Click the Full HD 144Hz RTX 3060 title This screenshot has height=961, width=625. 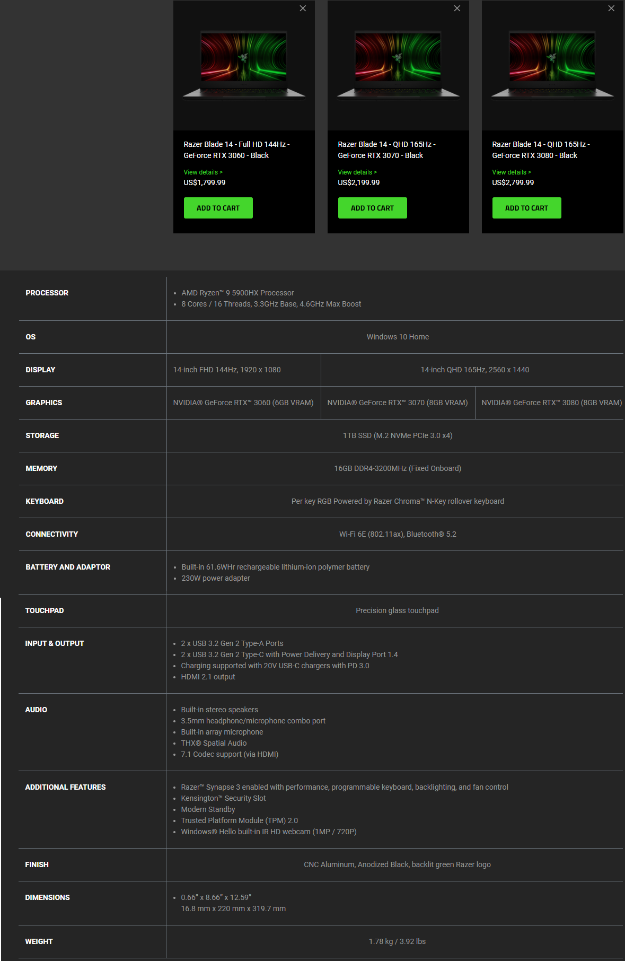click(x=236, y=150)
